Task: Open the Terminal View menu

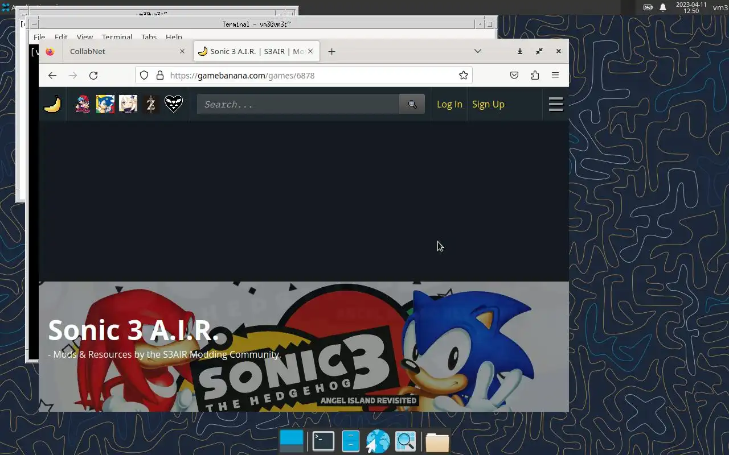Action: click(85, 37)
